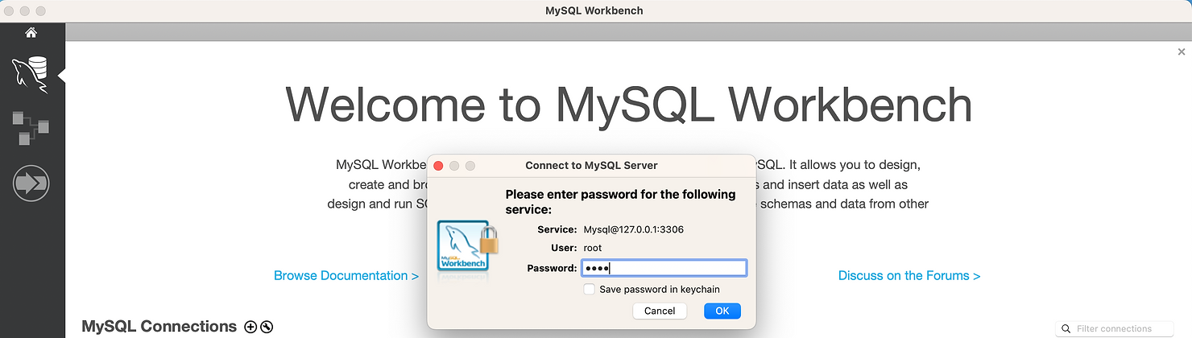1192x338 pixels.
Task: Click the MySQL Connections heading
Action: click(x=159, y=327)
